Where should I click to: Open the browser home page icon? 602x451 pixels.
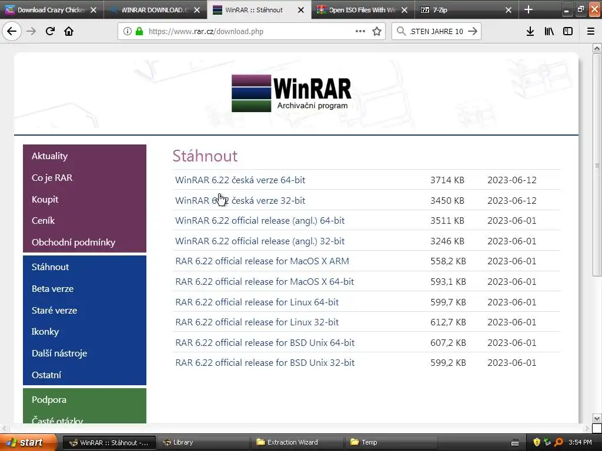click(69, 32)
